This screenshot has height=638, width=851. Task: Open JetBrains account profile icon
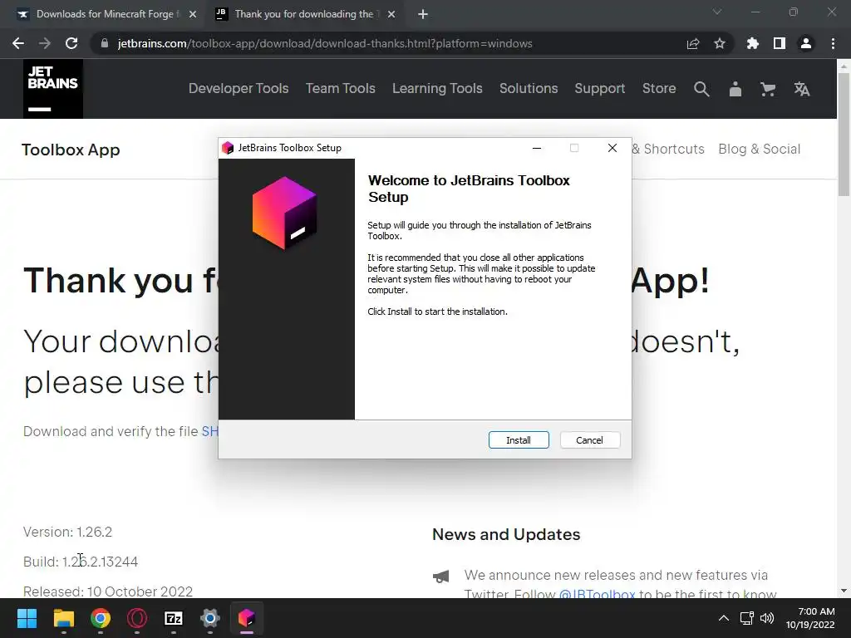[x=735, y=89]
